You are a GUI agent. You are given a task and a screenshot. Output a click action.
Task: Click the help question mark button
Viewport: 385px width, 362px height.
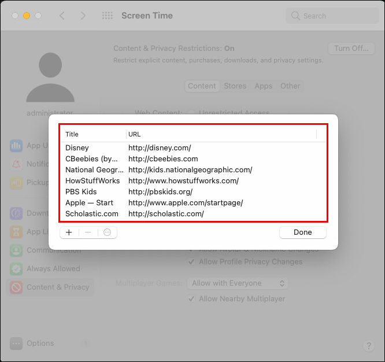point(369,346)
